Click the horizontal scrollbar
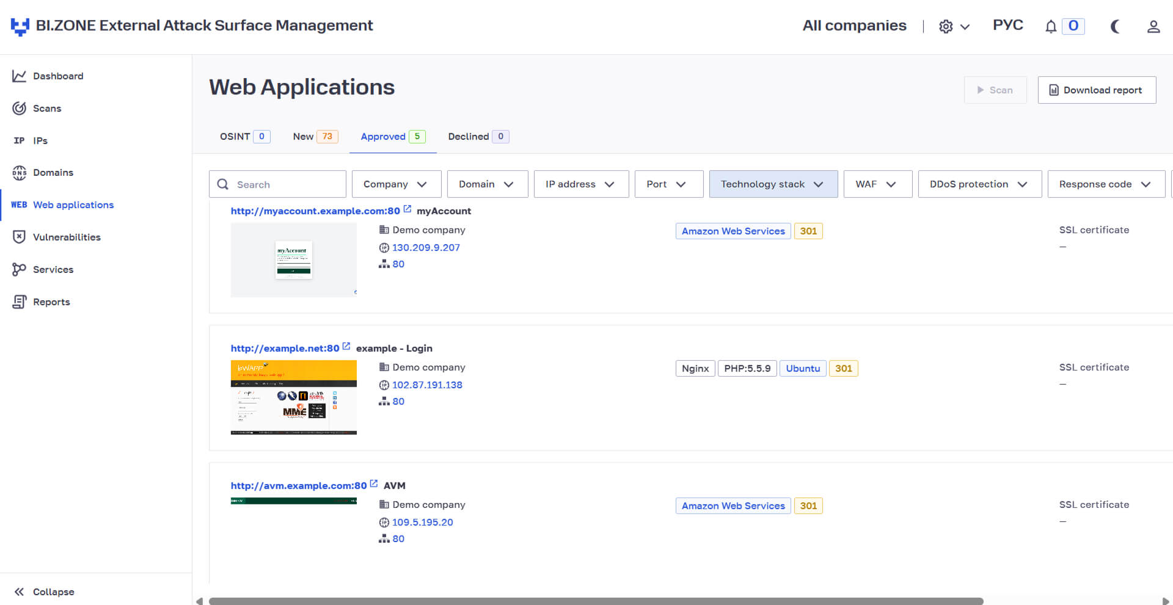This screenshot has height=605, width=1173. click(x=596, y=601)
